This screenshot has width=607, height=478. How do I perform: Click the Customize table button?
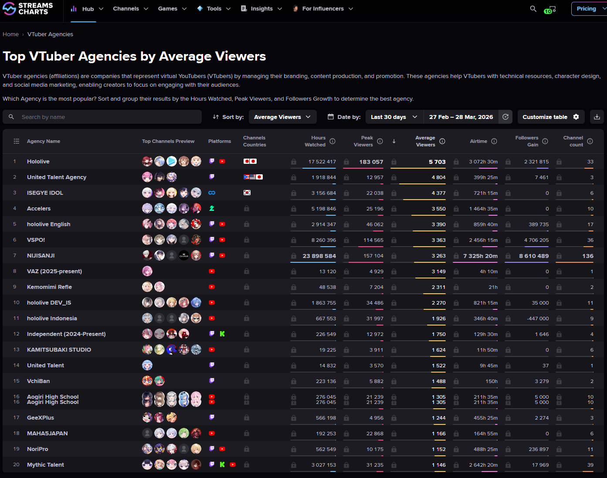point(551,117)
